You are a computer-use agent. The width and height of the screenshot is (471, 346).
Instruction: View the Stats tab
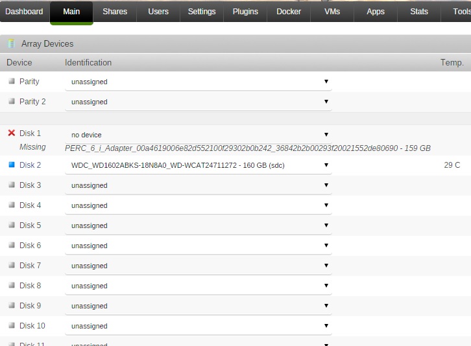coord(419,12)
